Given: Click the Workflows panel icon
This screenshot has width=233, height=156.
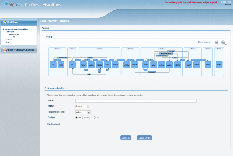Looking at the screenshot, I should click(4, 22).
